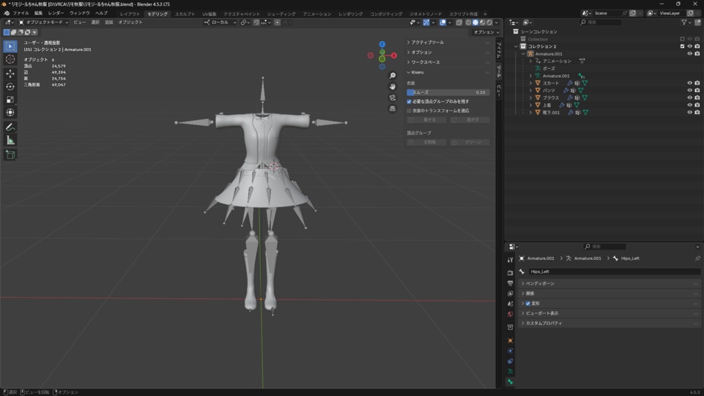Expand the ブラウス item in the outliner

pos(531,98)
